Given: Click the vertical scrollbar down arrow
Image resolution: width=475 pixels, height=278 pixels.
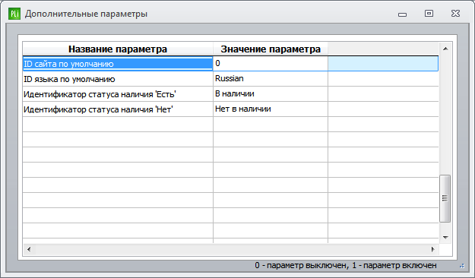Looking at the screenshot, I should (x=445, y=238).
